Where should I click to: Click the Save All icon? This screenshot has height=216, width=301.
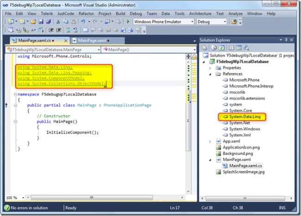pos(48,22)
